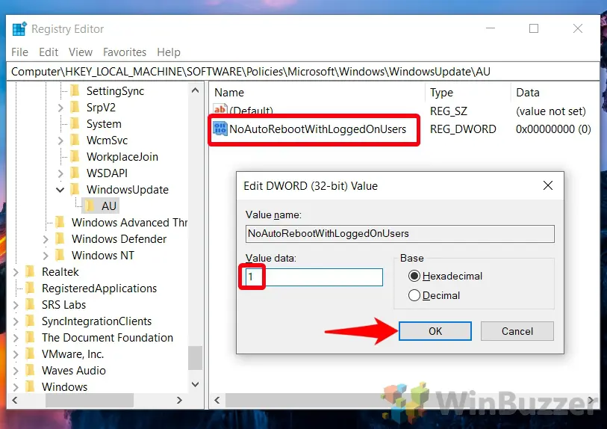Select the System folder icon
Image resolution: width=607 pixels, height=429 pixels.
coord(75,124)
